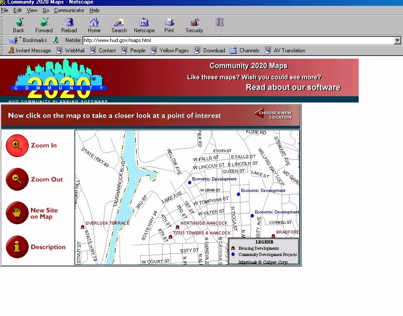Click the Print toolbar icon
Image resolution: width=403 pixels, height=316 pixels.
point(169,25)
